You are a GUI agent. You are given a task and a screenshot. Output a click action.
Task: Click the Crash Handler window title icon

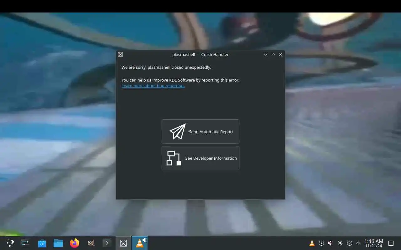(120, 54)
